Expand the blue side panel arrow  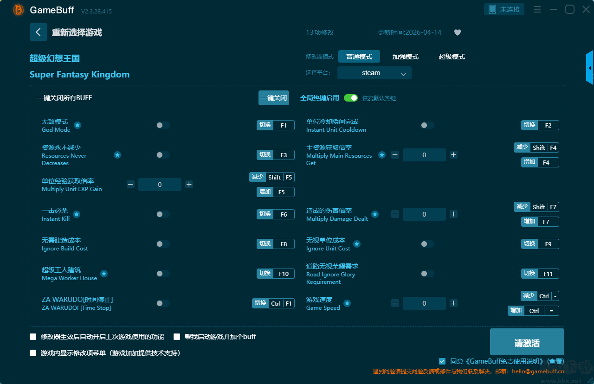pyautogui.click(x=590, y=68)
